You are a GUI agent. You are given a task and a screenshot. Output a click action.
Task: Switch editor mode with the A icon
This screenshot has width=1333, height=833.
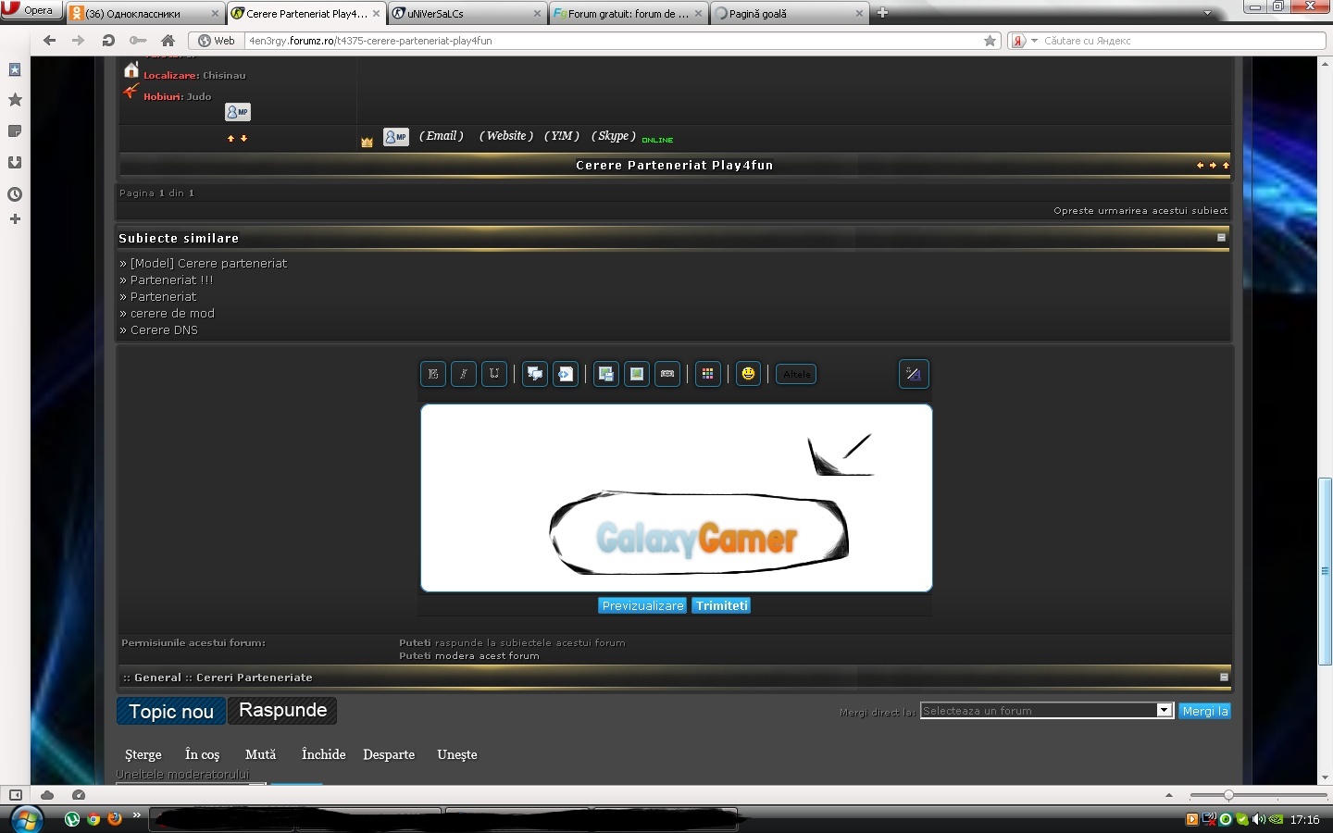[914, 374]
